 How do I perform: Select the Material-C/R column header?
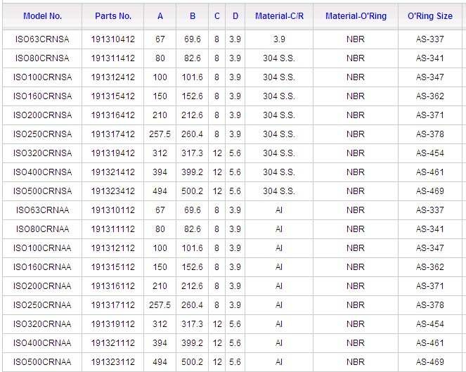click(279, 15)
